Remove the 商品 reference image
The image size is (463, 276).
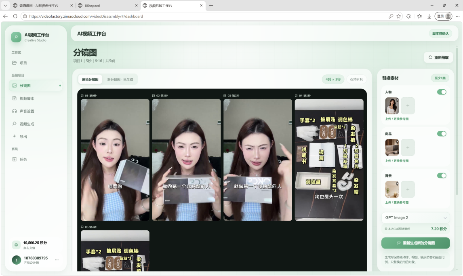tap(397, 141)
